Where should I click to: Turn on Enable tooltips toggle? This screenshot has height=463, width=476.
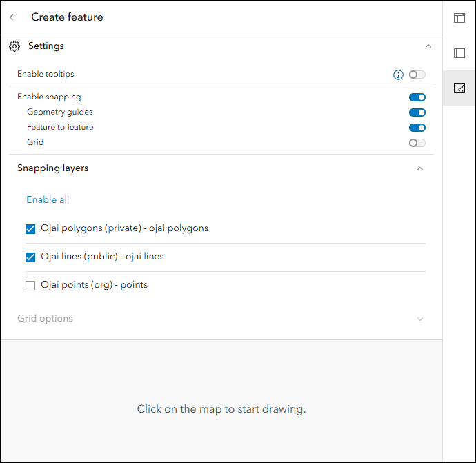(x=417, y=75)
